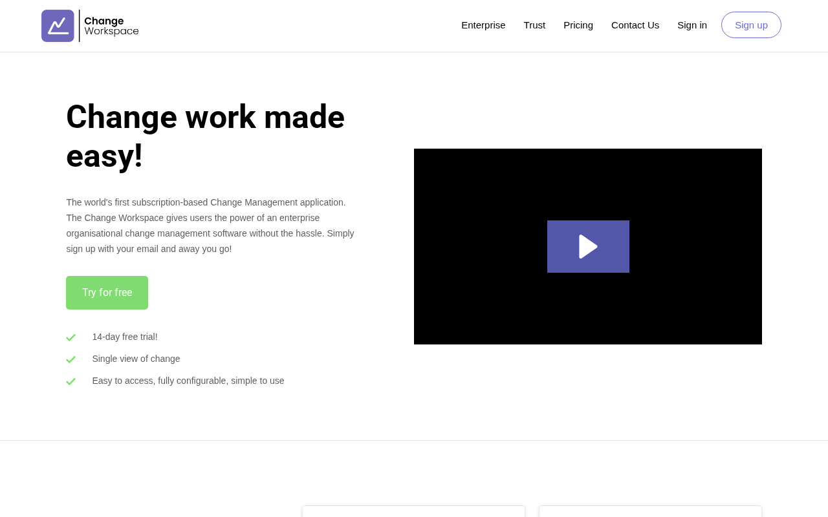The height and width of the screenshot is (517, 828).
Task: Select the 'Single view of change' text
Action: click(136, 359)
